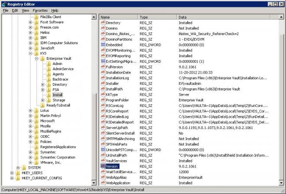Expand the Directory subkey in tree
This screenshot has width=286, height=194.
click(x=42, y=84)
